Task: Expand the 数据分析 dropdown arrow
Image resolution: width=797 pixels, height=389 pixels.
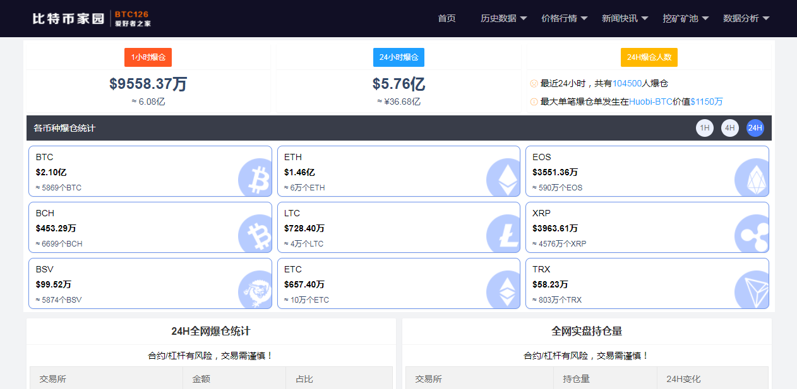Action: pyautogui.click(x=766, y=18)
